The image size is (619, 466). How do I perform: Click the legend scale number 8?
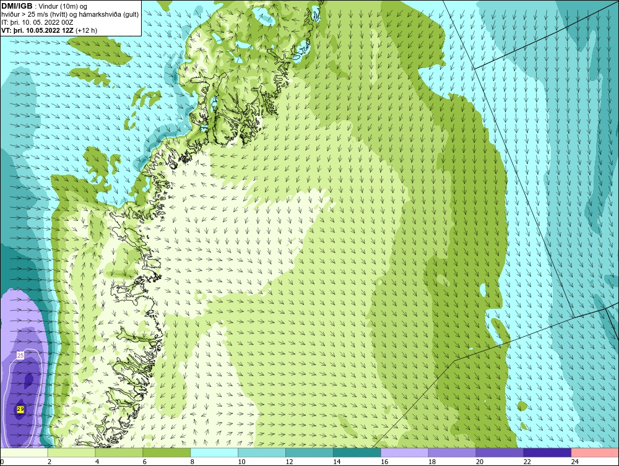tap(193, 462)
